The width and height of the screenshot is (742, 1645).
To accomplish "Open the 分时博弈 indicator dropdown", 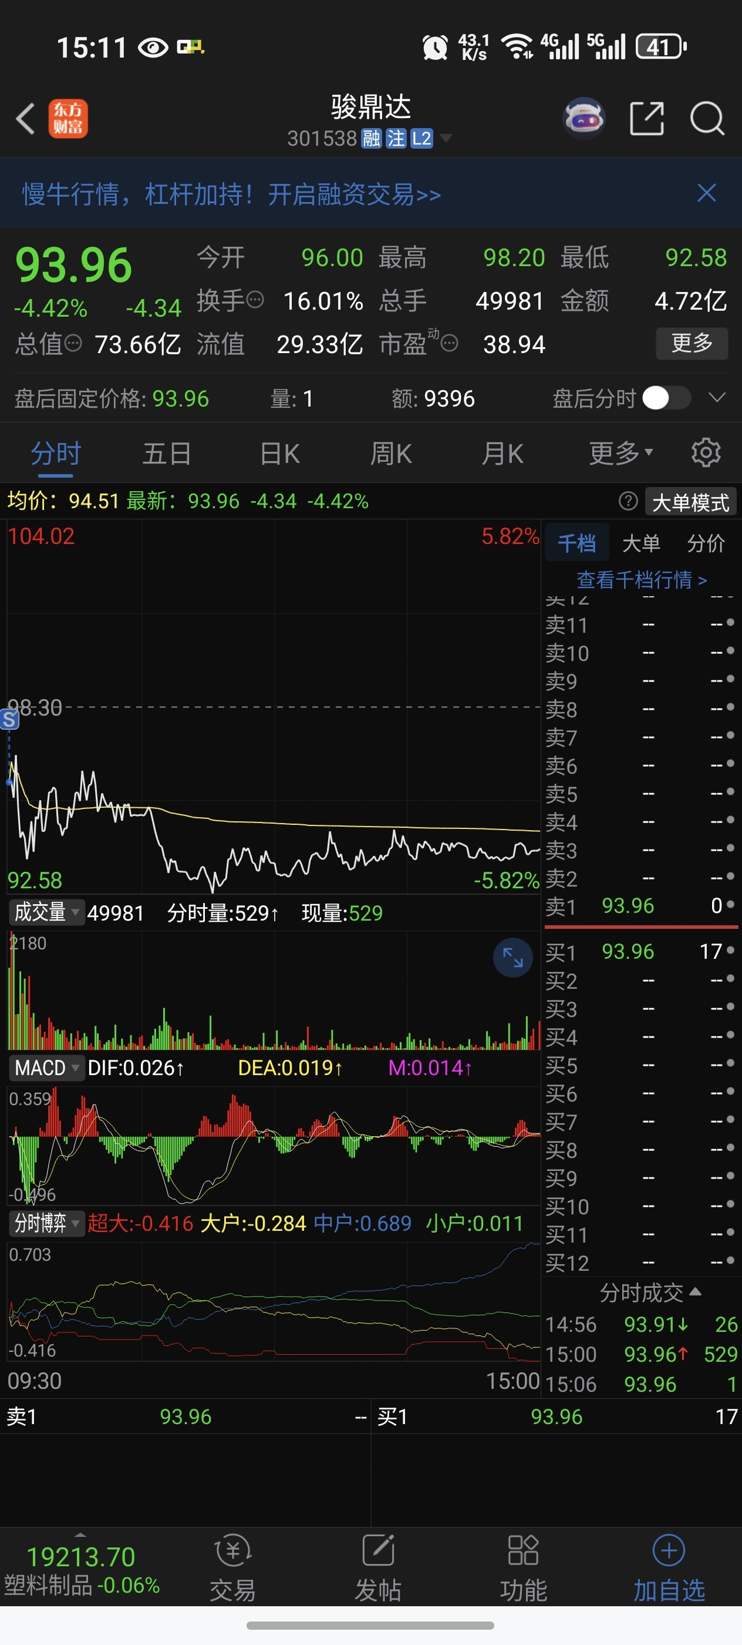I will pyautogui.click(x=46, y=1224).
